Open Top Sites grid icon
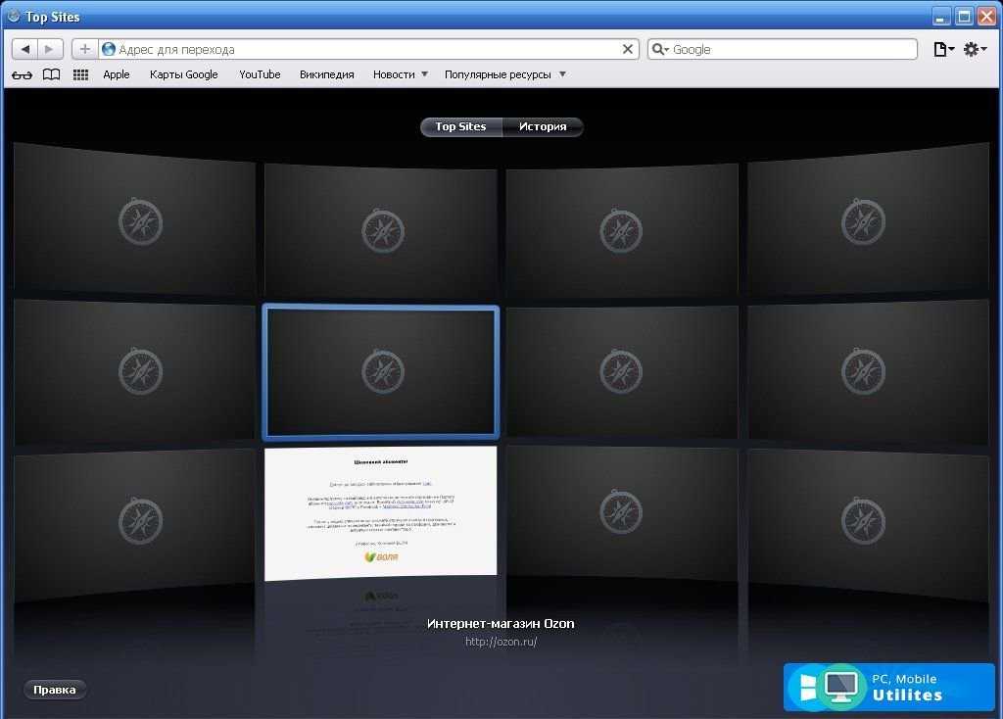This screenshot has height=719, width=1003. pyautogui.click(x=81, y=74)
